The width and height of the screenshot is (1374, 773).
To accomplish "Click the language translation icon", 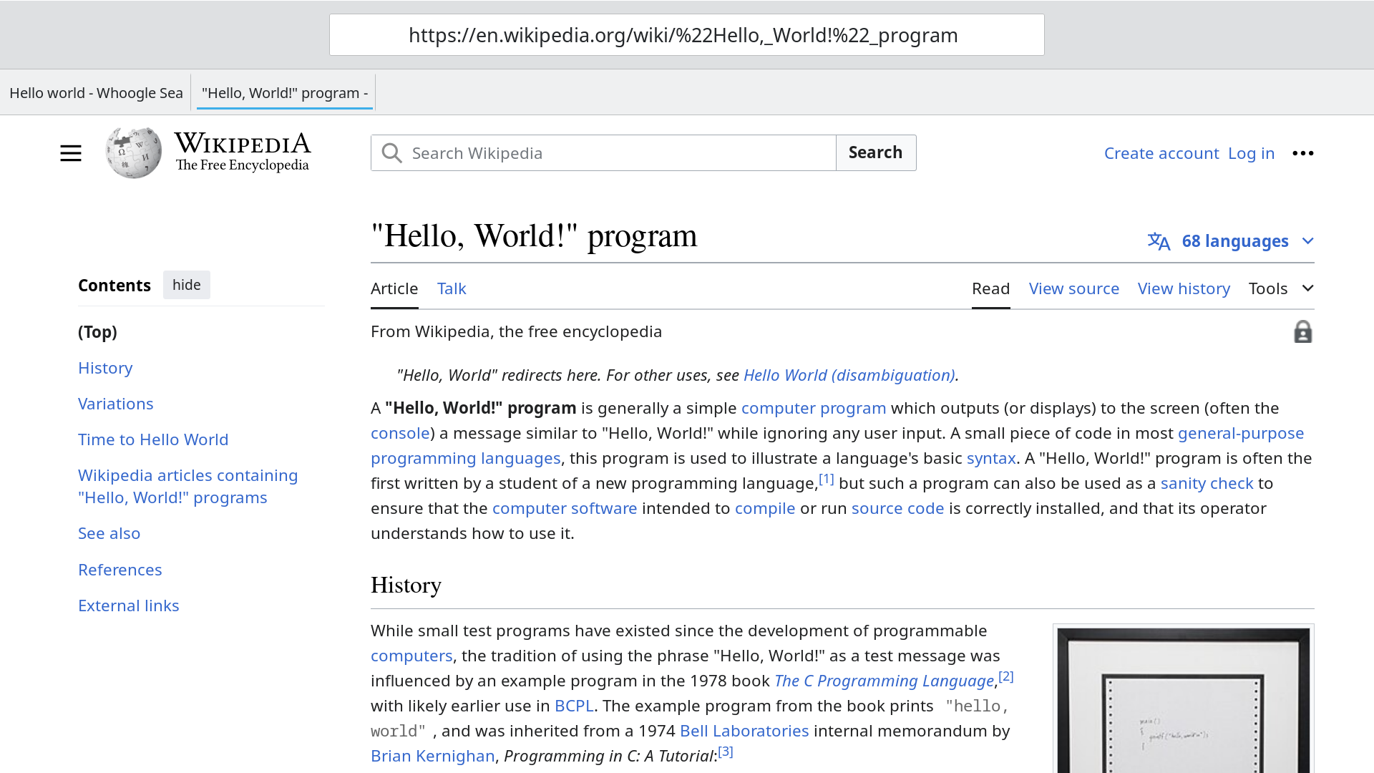I will (1159, 241).
